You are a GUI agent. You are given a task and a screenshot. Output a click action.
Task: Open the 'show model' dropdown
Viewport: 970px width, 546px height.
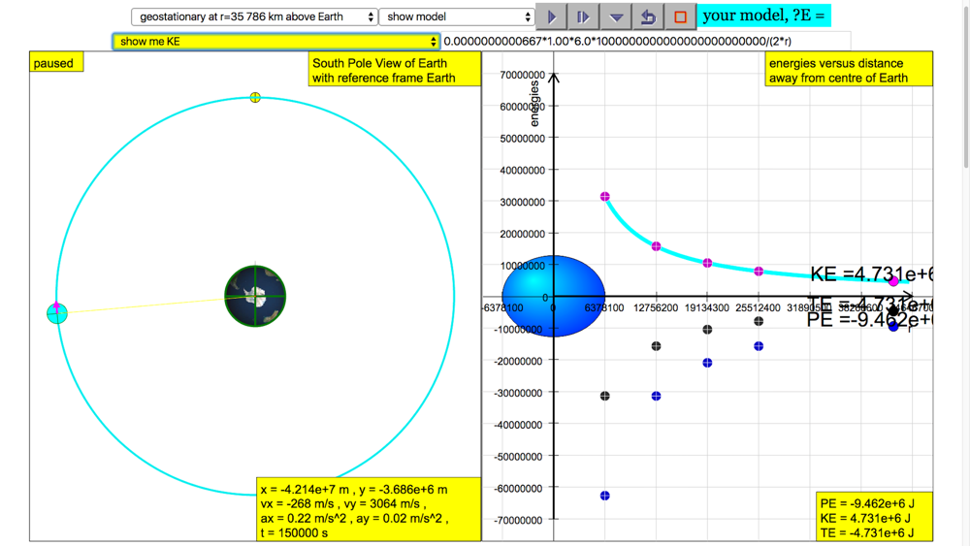(x=457, y=16)
